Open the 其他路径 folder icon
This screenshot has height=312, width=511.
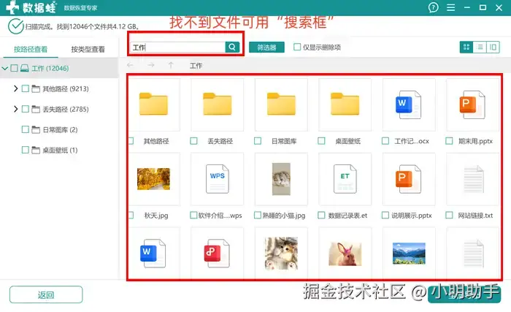[x=153, y=104]
